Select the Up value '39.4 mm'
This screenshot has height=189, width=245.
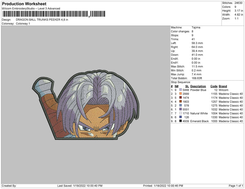pyautogui.click(x=197, y=51)
